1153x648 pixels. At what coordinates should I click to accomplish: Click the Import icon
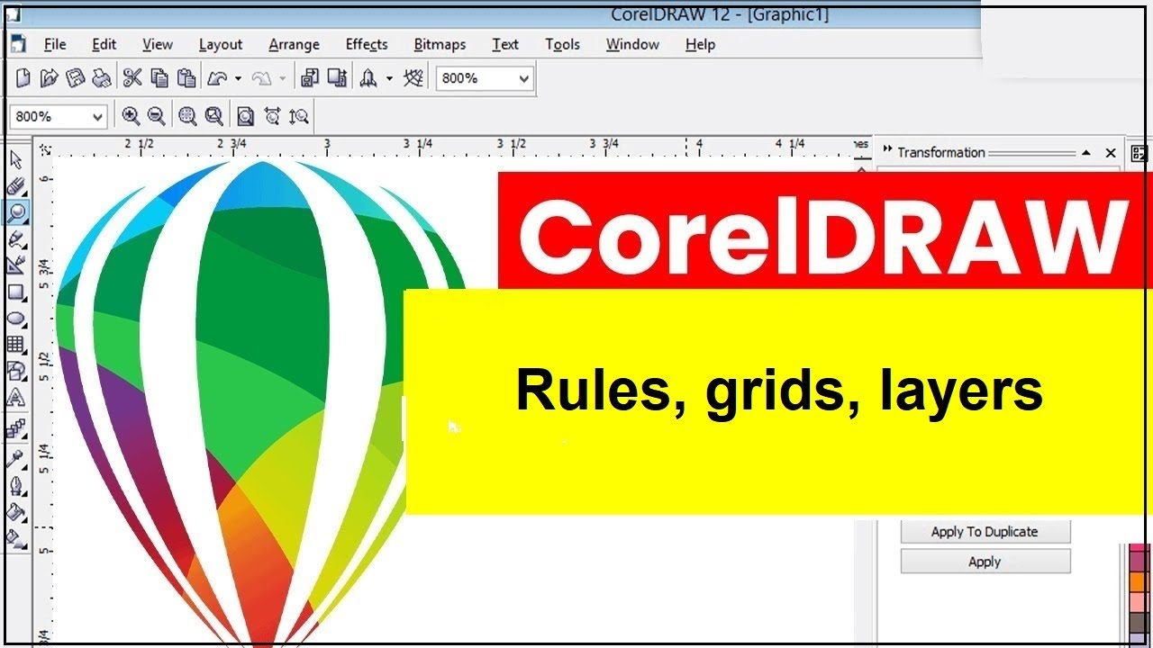[309, 78]
